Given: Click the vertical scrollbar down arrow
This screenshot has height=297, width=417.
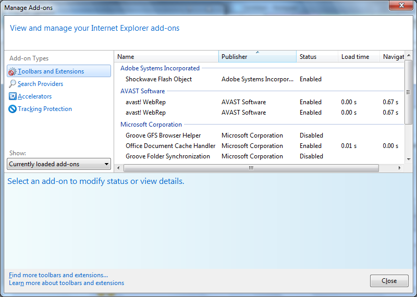Looking at the screenshot, I should pyautogui.click(x=409, y=159).
